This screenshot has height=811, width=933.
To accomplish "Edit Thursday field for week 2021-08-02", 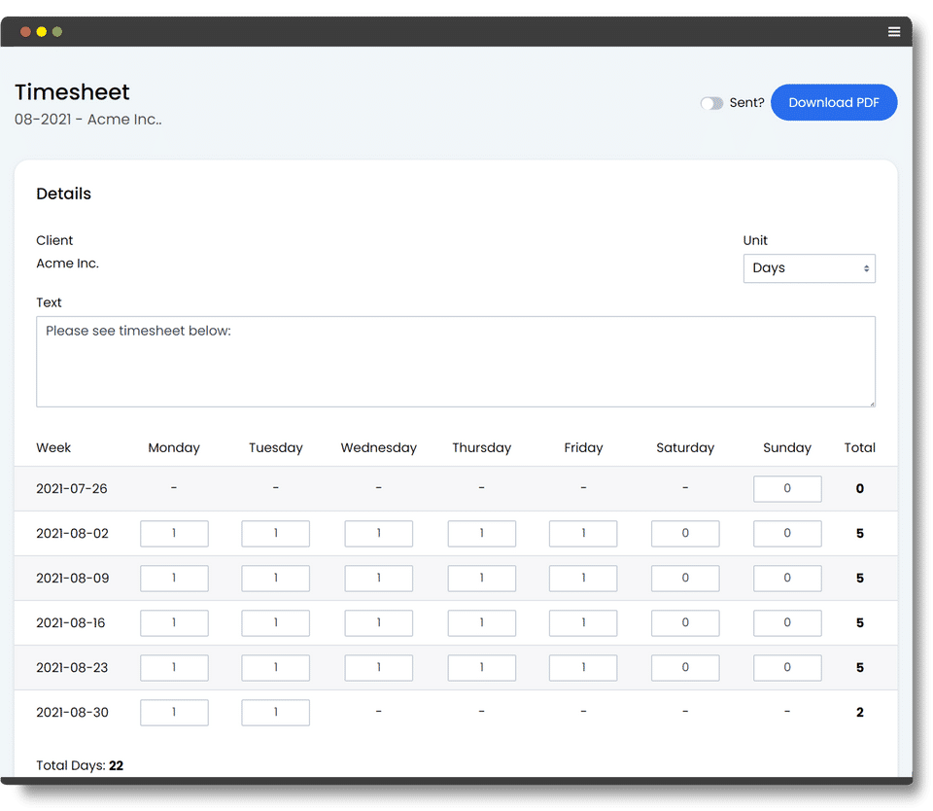I will point(482,534).
